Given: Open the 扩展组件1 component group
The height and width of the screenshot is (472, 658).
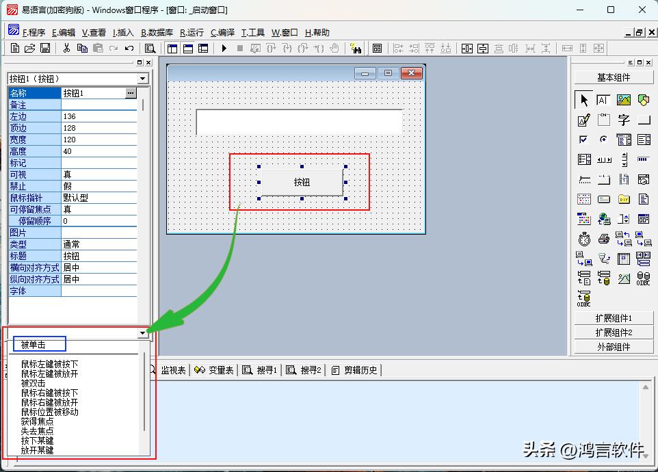Looking at the screenshot, I should point(614,318).
